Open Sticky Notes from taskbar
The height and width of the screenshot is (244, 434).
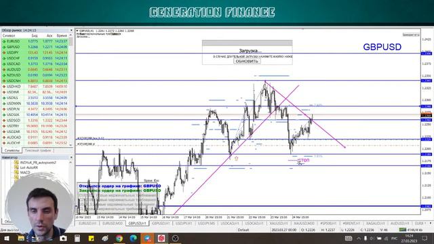coord(91,238)
